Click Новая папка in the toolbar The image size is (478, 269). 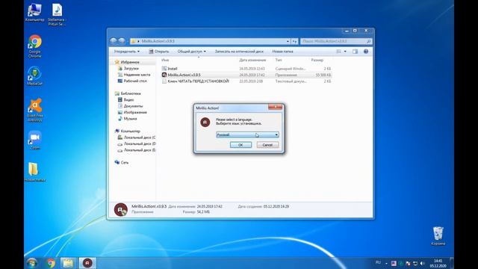tap(282, 52)
